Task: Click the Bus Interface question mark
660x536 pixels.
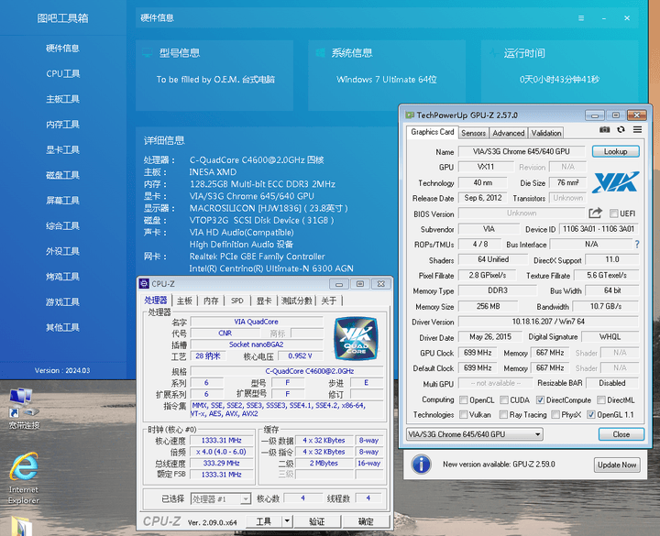Action: (637, 244)
